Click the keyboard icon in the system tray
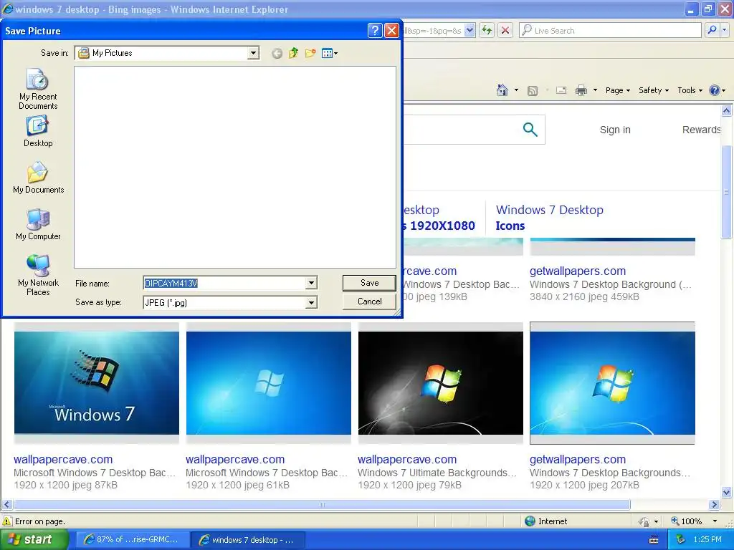734x550 pixels. coord(654,540)
